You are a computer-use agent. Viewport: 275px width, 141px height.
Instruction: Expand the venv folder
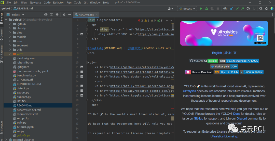(x=10, y=54)
